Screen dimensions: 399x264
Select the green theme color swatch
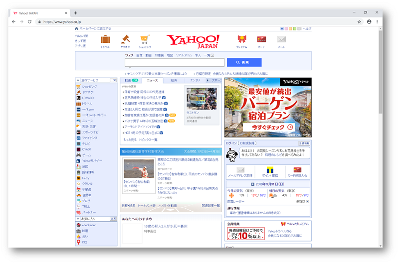(295, 29)
